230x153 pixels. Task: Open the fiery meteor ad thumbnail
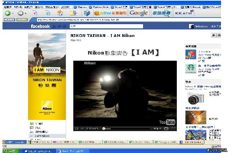coord(195,117)
